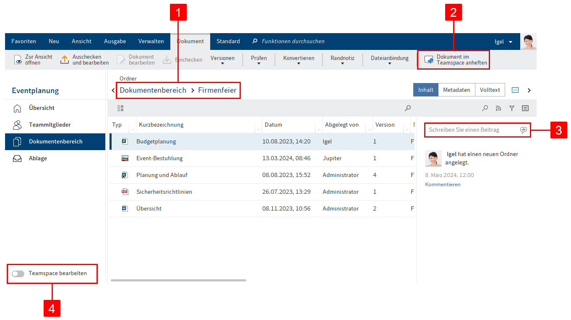571x320 pixels.
Task: Click the Kommentieren link
Action: pos(443,185)
